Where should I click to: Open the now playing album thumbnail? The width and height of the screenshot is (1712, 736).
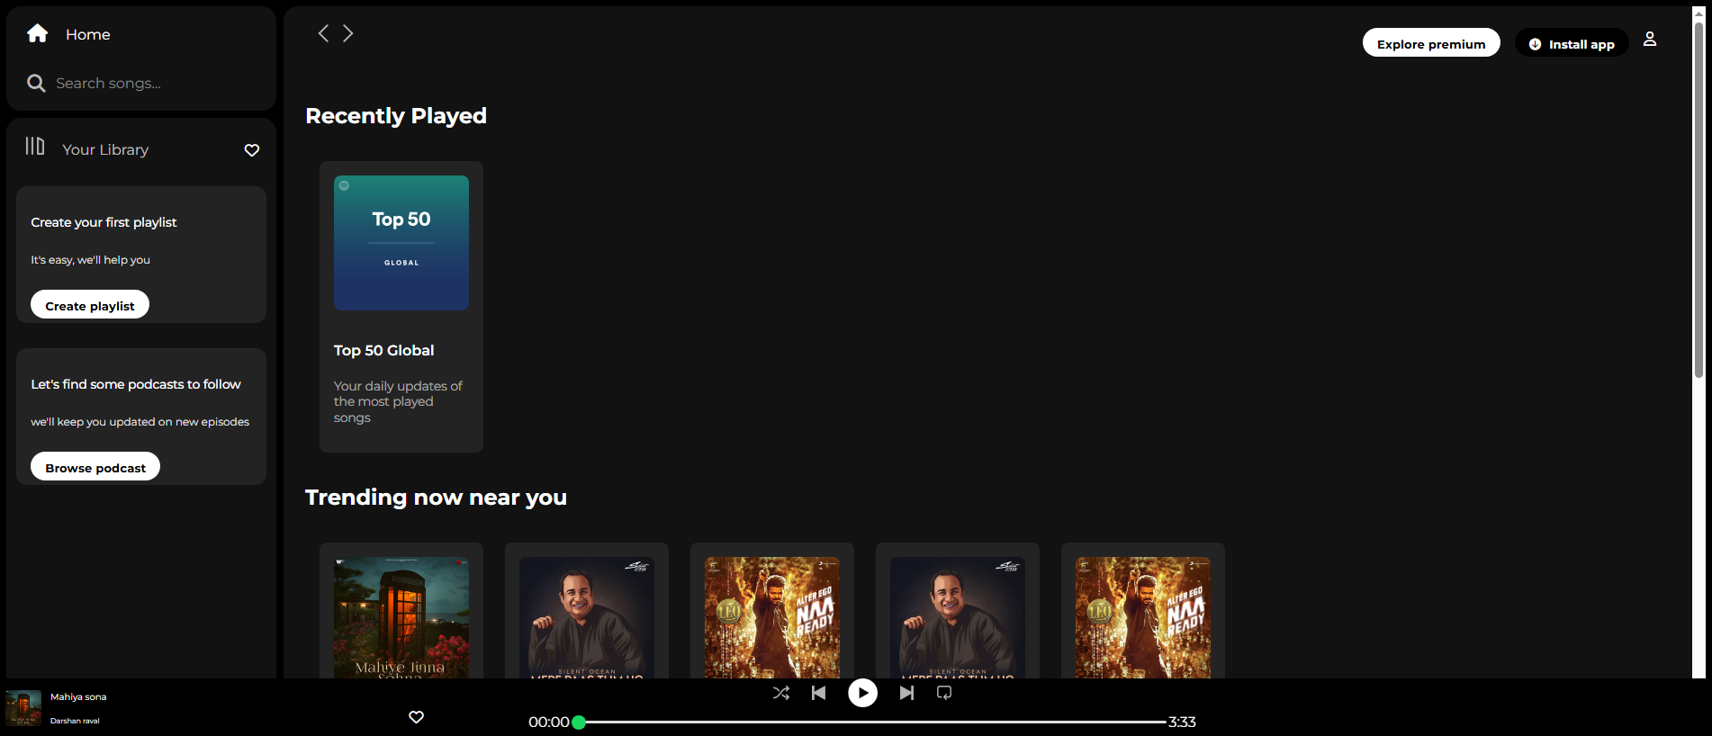23,708
